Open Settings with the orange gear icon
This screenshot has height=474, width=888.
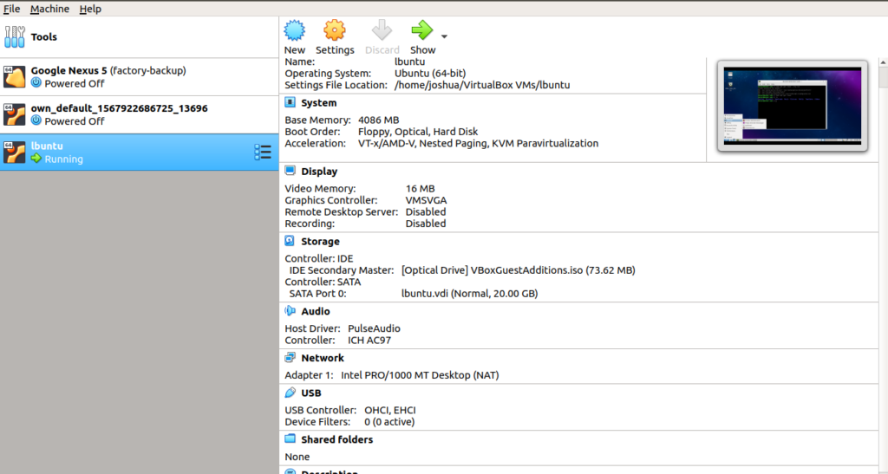click(334, 30)
